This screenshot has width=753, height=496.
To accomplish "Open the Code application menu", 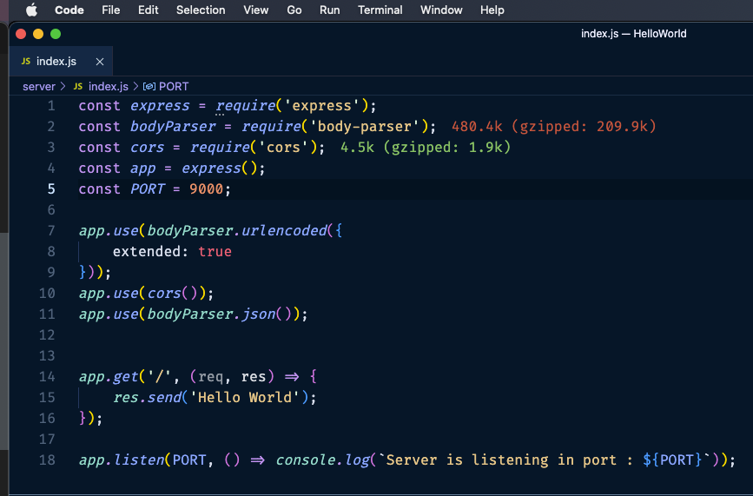I will [69, 10].
